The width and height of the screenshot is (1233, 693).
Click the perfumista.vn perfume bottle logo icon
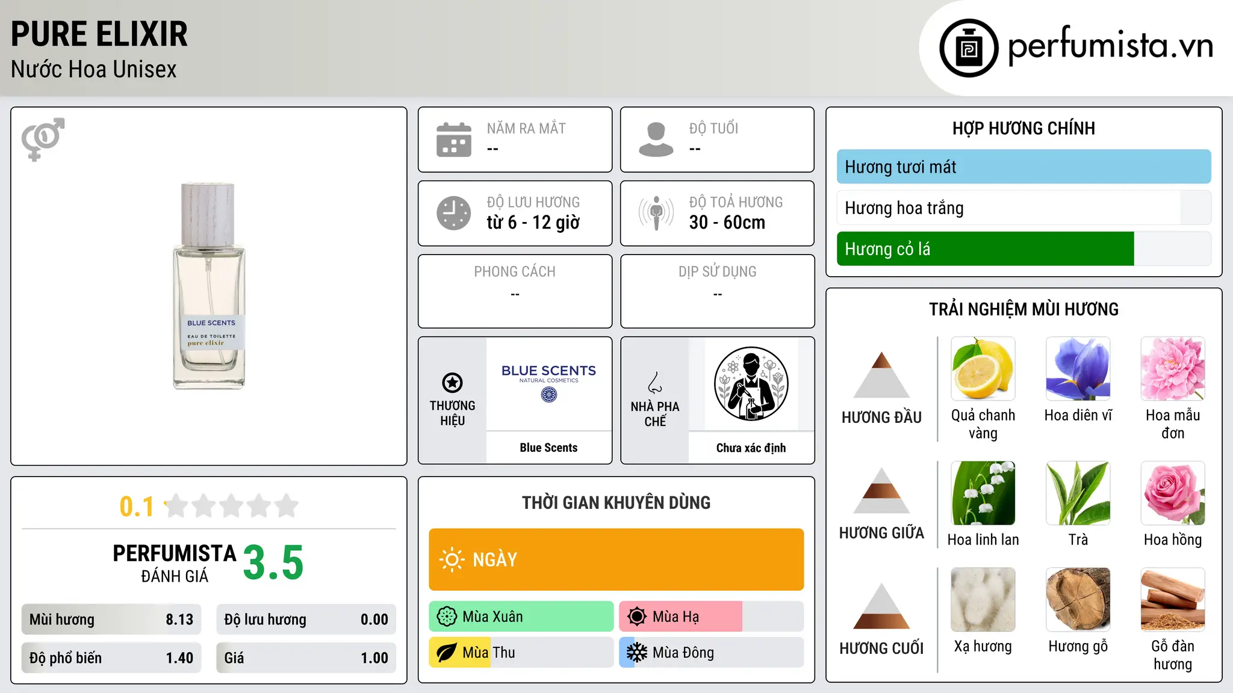[969, 48]
